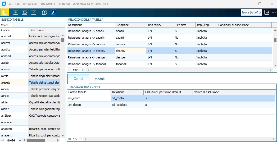This screenshot has height=142, width=277.
Task: Click the undo/restore toolbar icon
Action: tap(25, 12)
